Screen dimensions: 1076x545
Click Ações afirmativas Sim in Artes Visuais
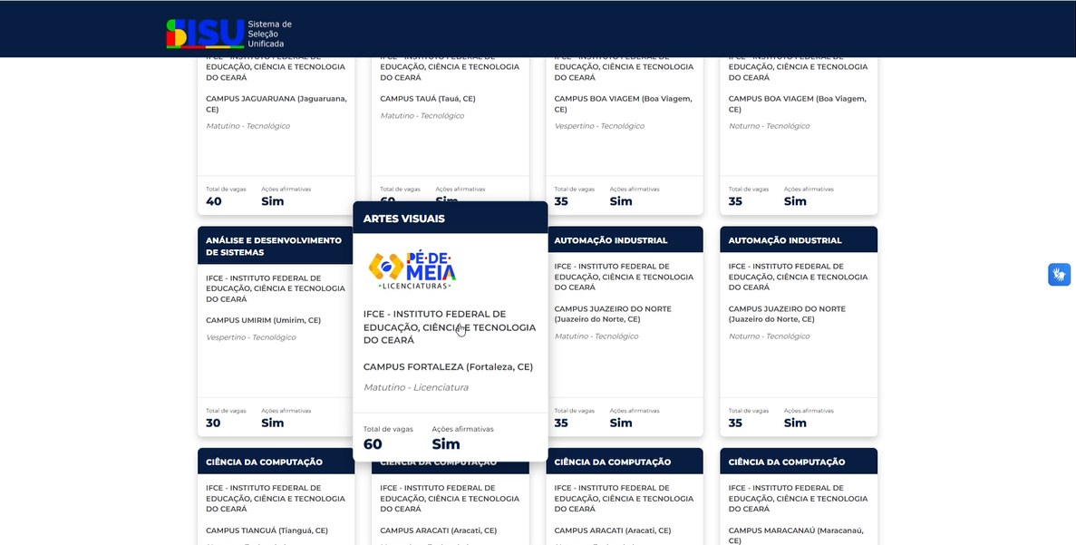(x=446, y=444)
